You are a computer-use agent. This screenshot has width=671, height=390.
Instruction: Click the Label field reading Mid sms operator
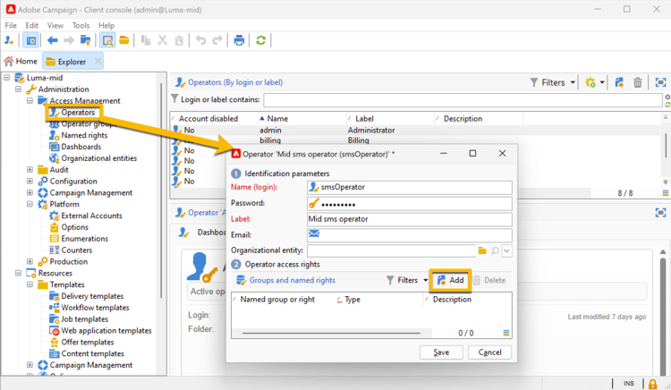pyautogui.click(x=410, y=219)
